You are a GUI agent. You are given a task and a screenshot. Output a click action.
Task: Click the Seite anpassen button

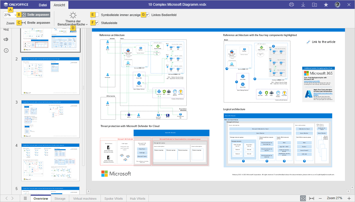click(35, 15)
